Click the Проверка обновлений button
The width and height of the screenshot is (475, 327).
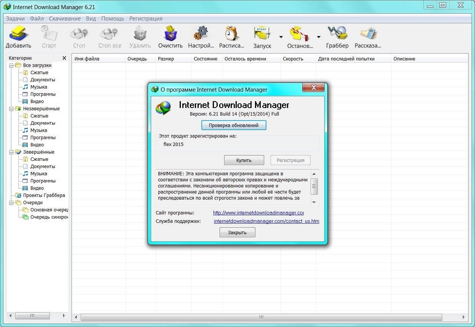(234, 125)
